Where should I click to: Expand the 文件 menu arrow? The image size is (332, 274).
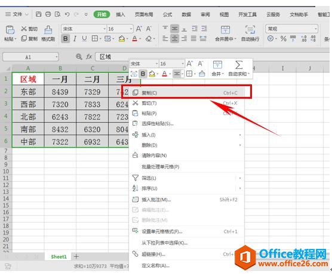27,14
